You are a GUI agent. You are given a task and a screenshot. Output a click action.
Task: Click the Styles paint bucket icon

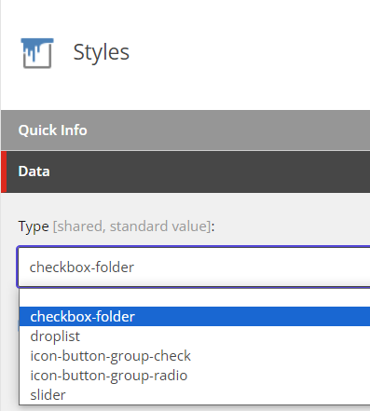click(37, 53)
